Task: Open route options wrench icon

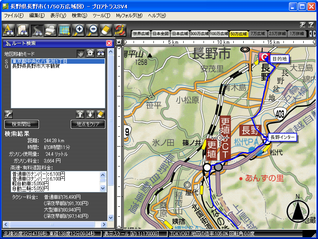Action: click(x=8, y=114)
